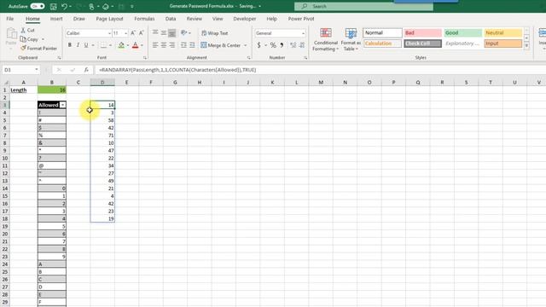
Task: Switch to the Data tab
Action: (171, 19)
